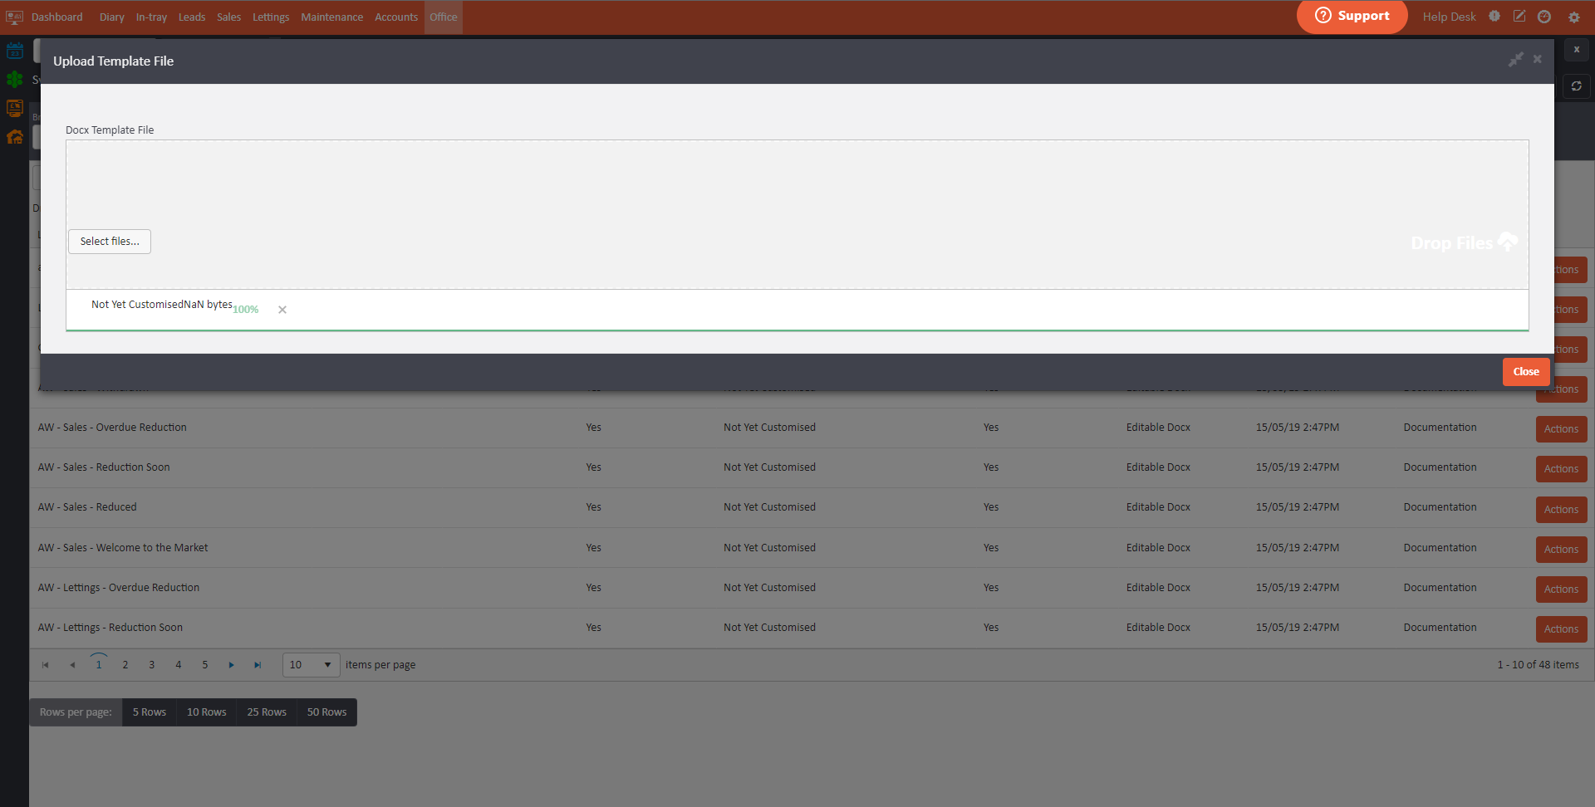Click the orange Support button
1595x807 pixels.
1352,17
